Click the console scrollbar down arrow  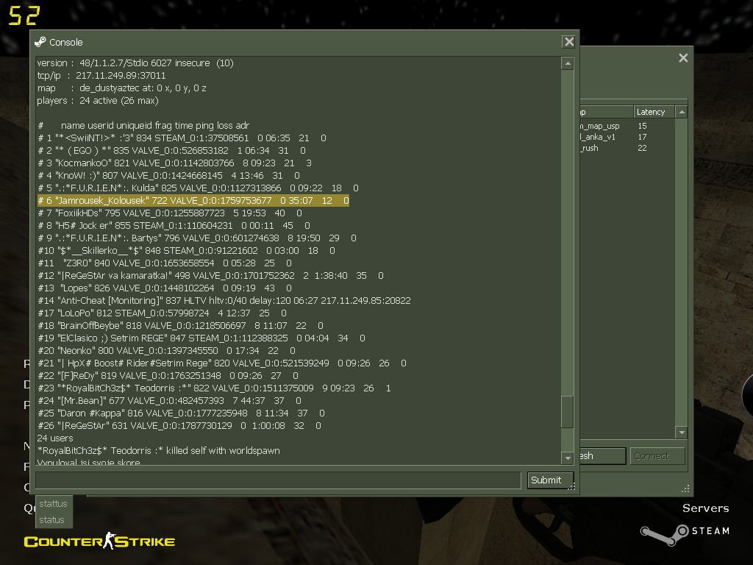click(567, 458)
